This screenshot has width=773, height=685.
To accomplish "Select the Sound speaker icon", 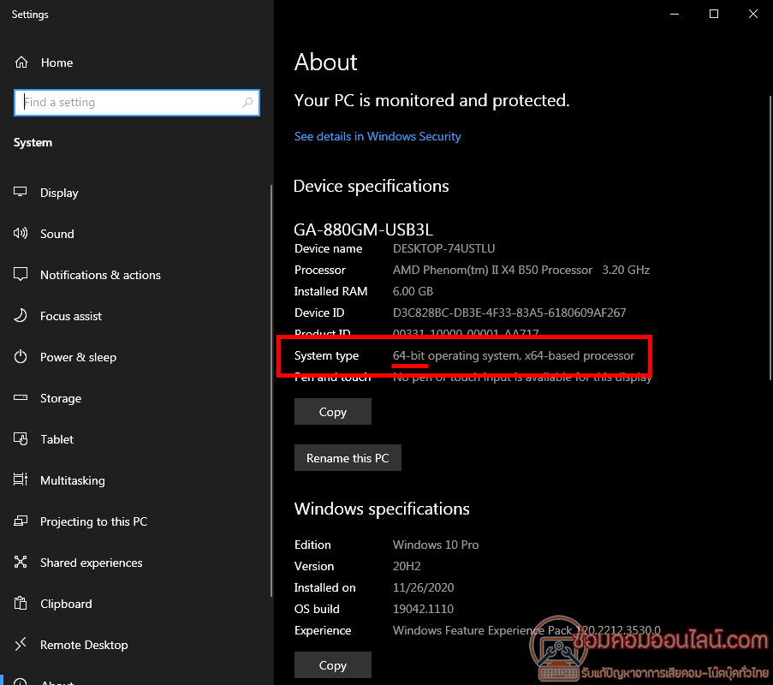I will point(21,233).
